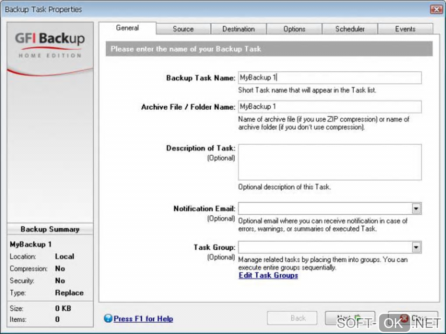Close the Backup Task Properties window

(436, 9)
